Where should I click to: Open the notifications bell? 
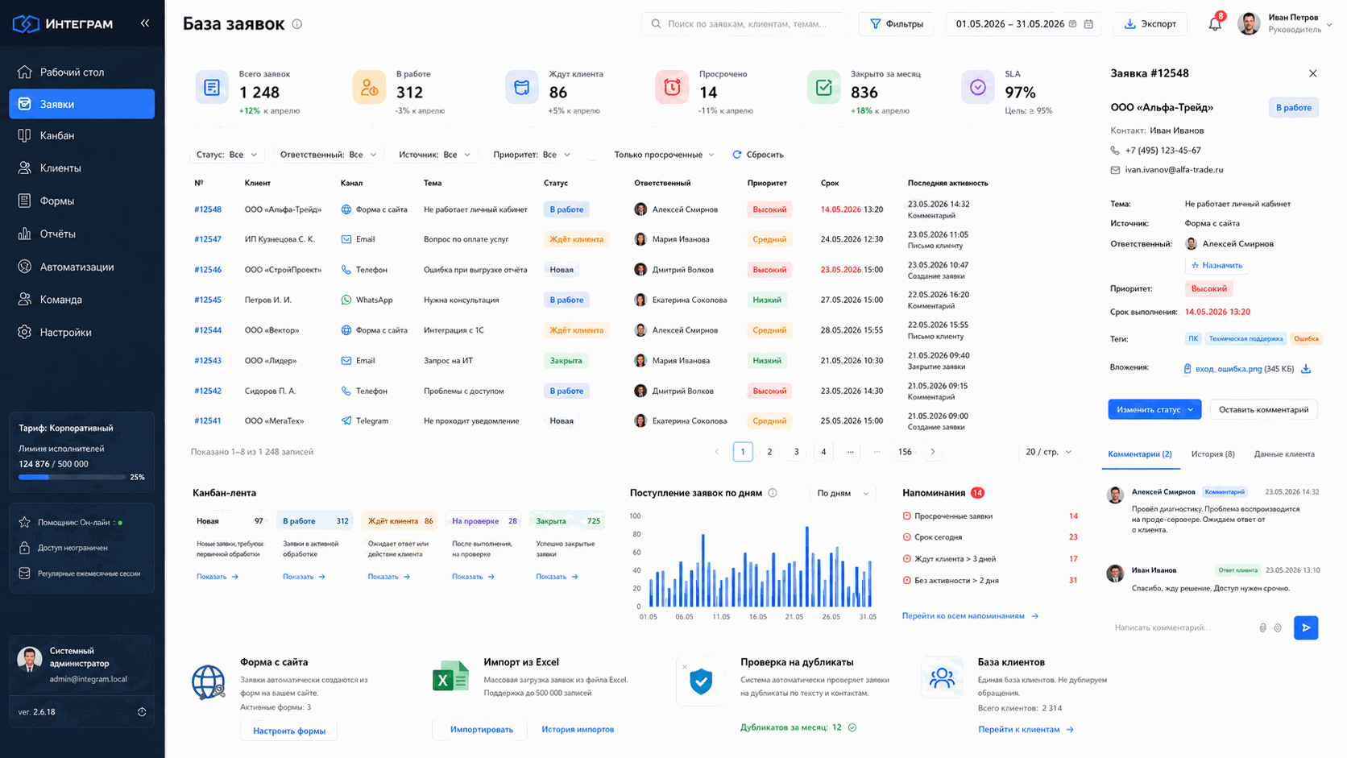tap(1215, 24)
